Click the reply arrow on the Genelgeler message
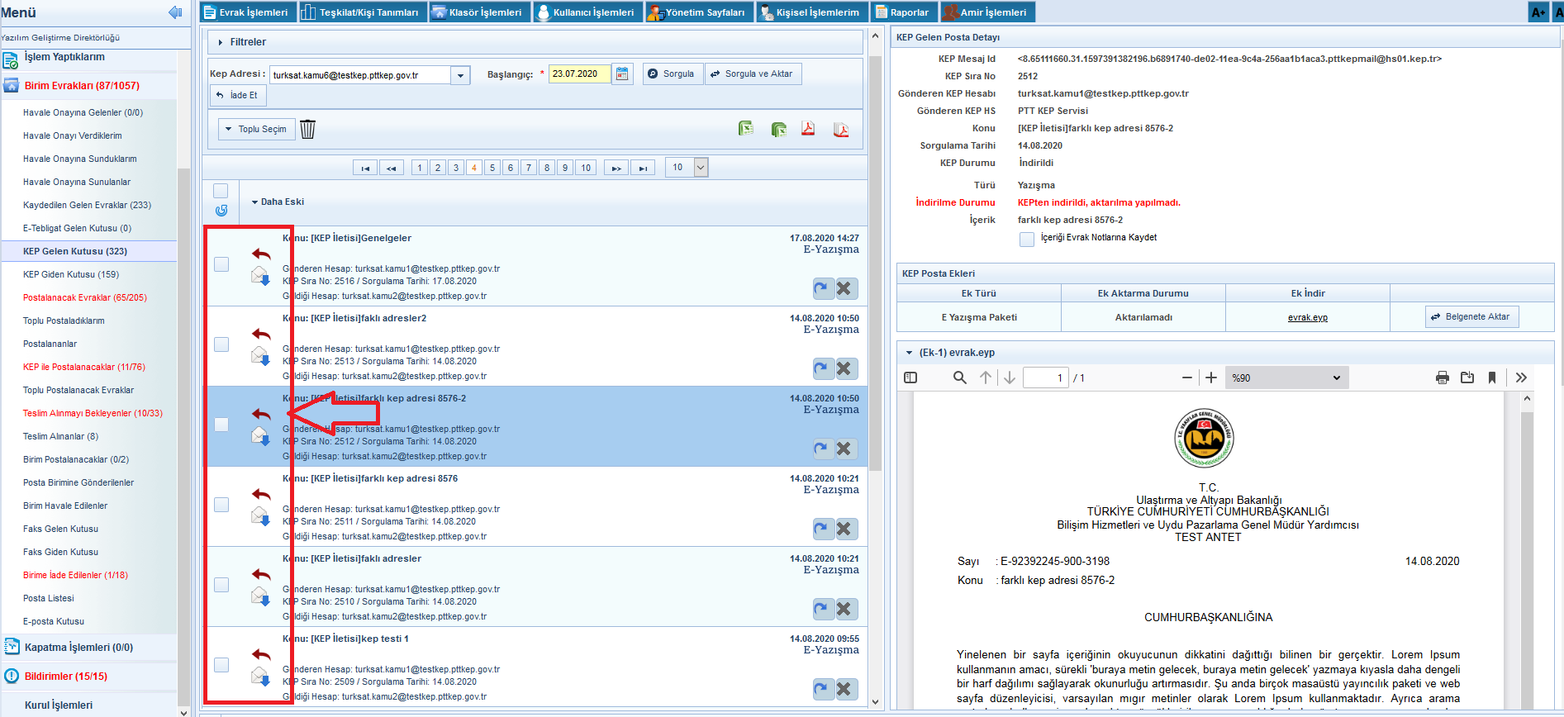This screenshot has width=1564, height=717. point(261,254)
